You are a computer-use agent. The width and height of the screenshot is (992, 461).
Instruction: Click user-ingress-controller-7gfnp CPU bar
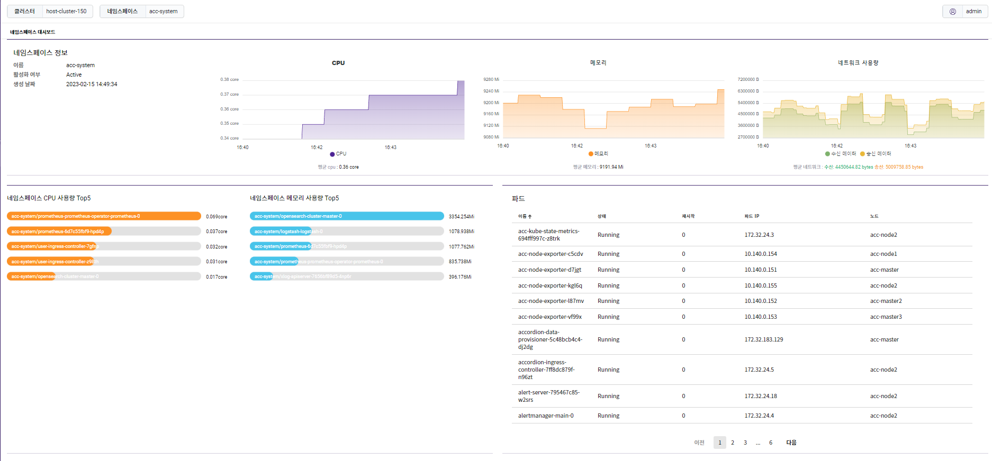pos(104,246)
